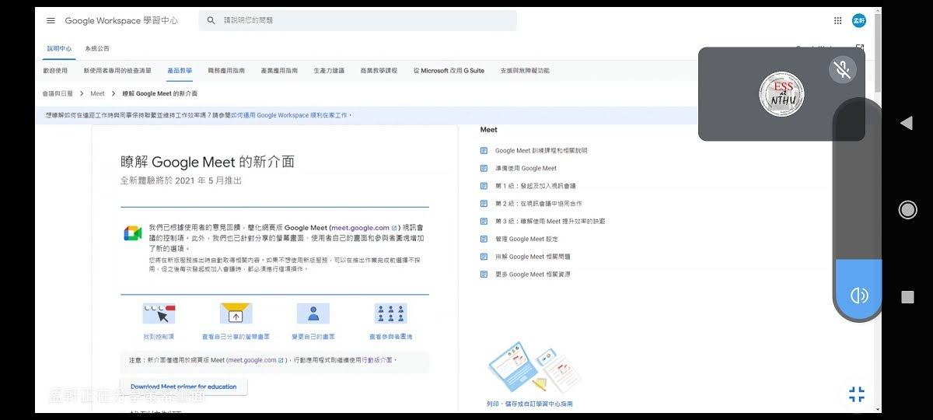Open 第 3 週 Meet 提升效率的訣竅 article
Image resolution: width=933 pixels, height=420 pixels.
550,222
